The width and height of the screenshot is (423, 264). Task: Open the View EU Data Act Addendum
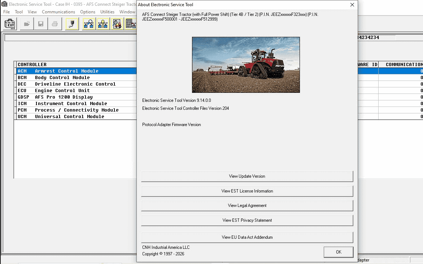tap(247, 237)
